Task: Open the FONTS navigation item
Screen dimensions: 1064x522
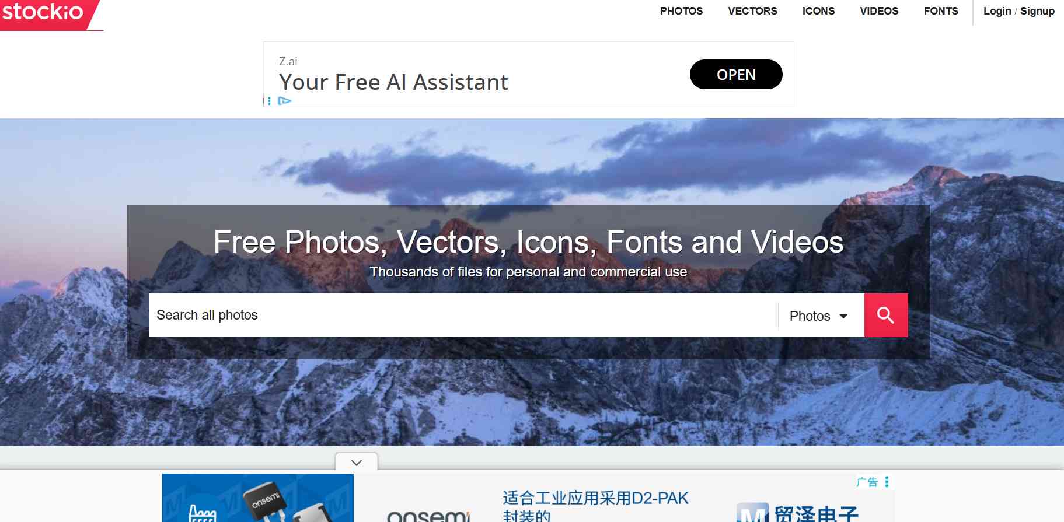Action: pos(941,11)
